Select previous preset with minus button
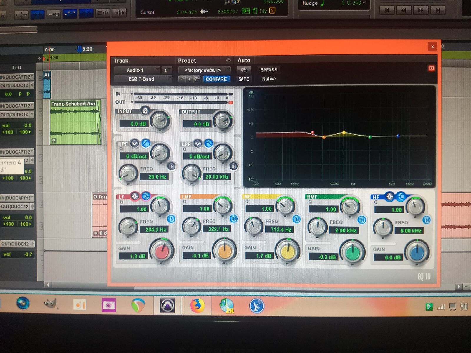The width and height of the screenshot is (471, 353). tap(182, 79)
